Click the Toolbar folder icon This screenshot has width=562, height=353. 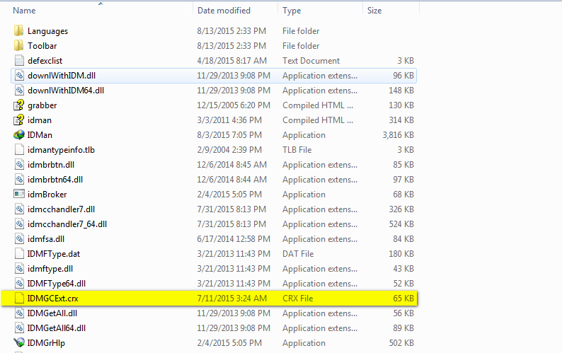(19, 45)
